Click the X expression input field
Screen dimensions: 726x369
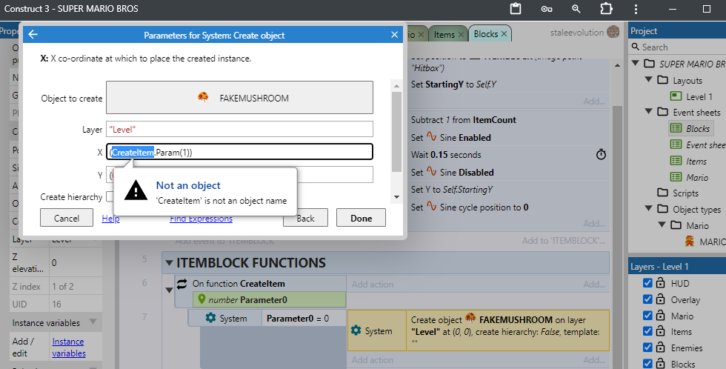pyautogui.click(x=239, y=152)
